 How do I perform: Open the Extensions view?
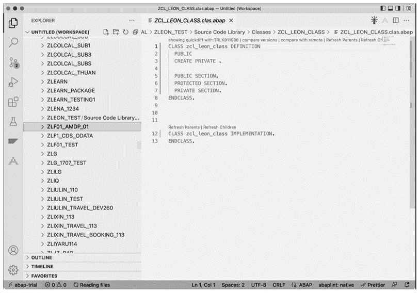pos(14,101)
